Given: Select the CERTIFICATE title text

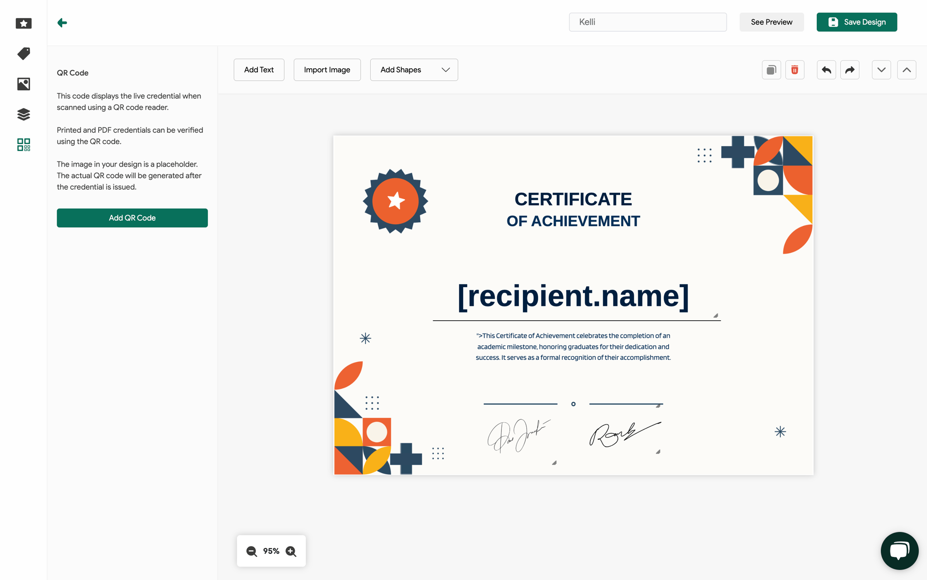Looking at the screenshot, I should [573, 199].
